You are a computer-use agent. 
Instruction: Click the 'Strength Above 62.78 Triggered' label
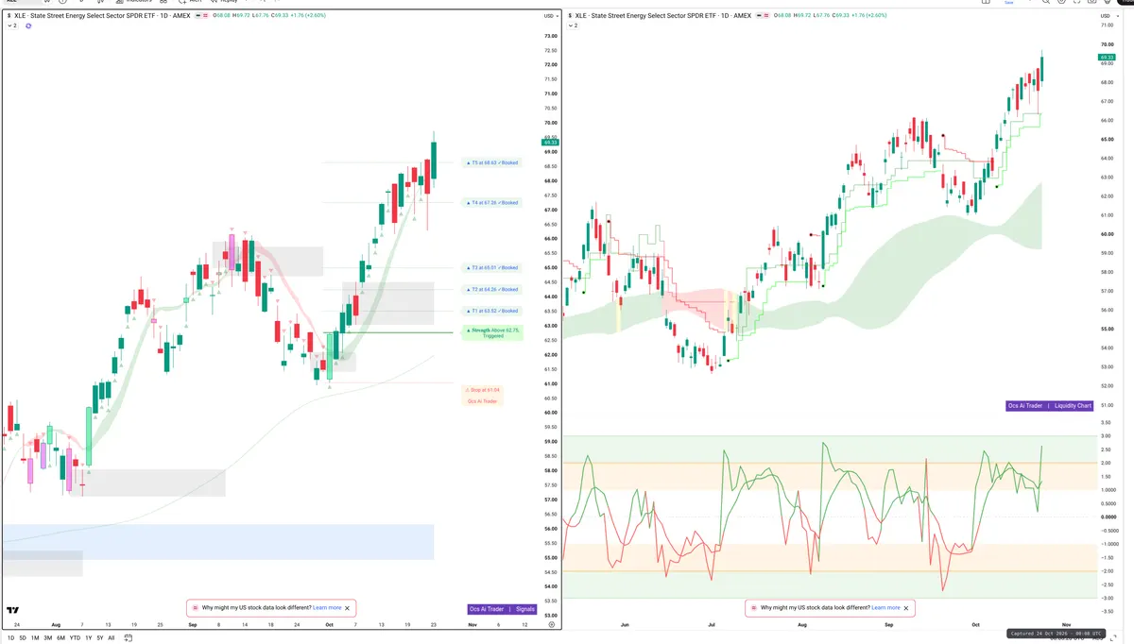(x=492, y=332)
